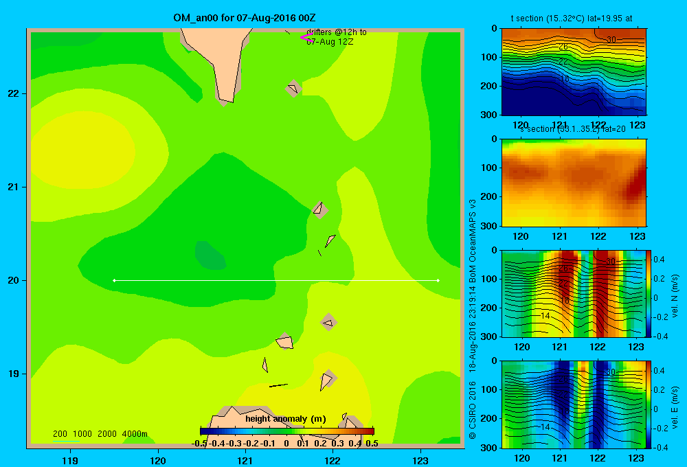
Task: Click the white section line's right endpoint
Action: (438, 280)
